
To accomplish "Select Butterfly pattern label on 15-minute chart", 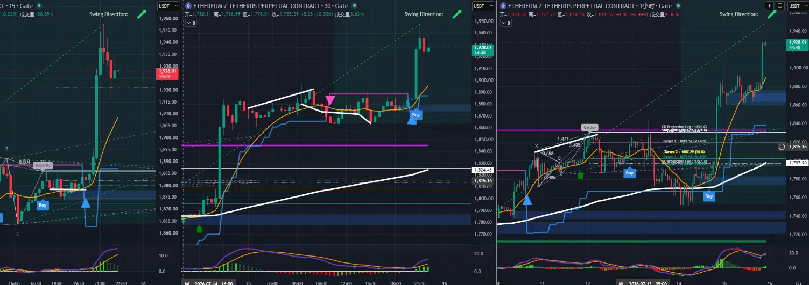I will click(43, 166).
